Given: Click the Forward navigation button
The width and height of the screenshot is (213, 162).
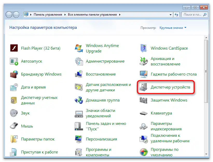Looking at the screenshot, I should point(16,15).
